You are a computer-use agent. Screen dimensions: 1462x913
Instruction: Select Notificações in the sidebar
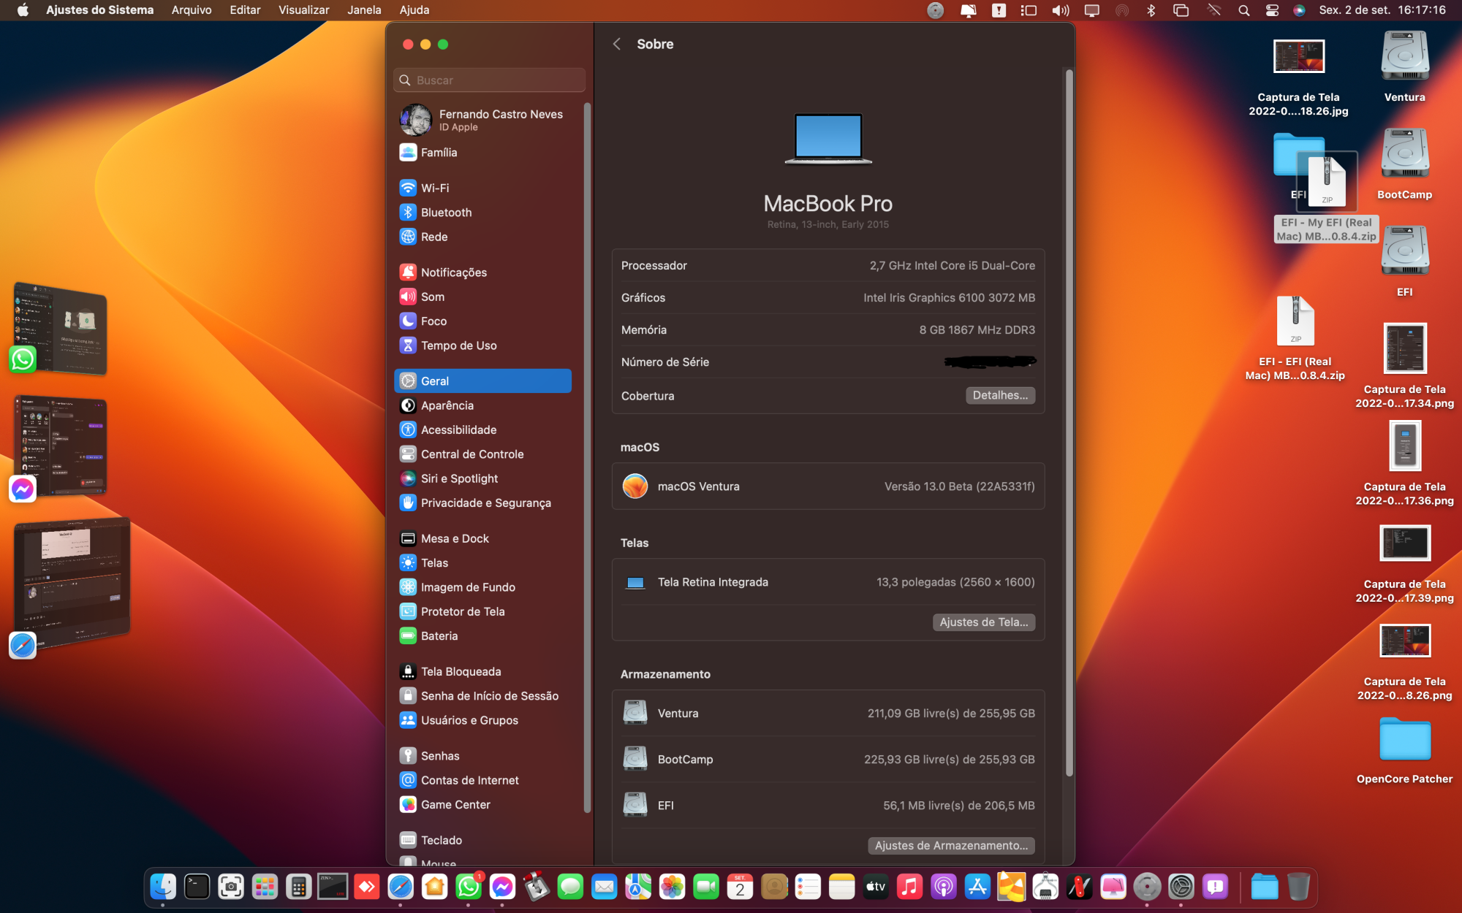point(452,272)
